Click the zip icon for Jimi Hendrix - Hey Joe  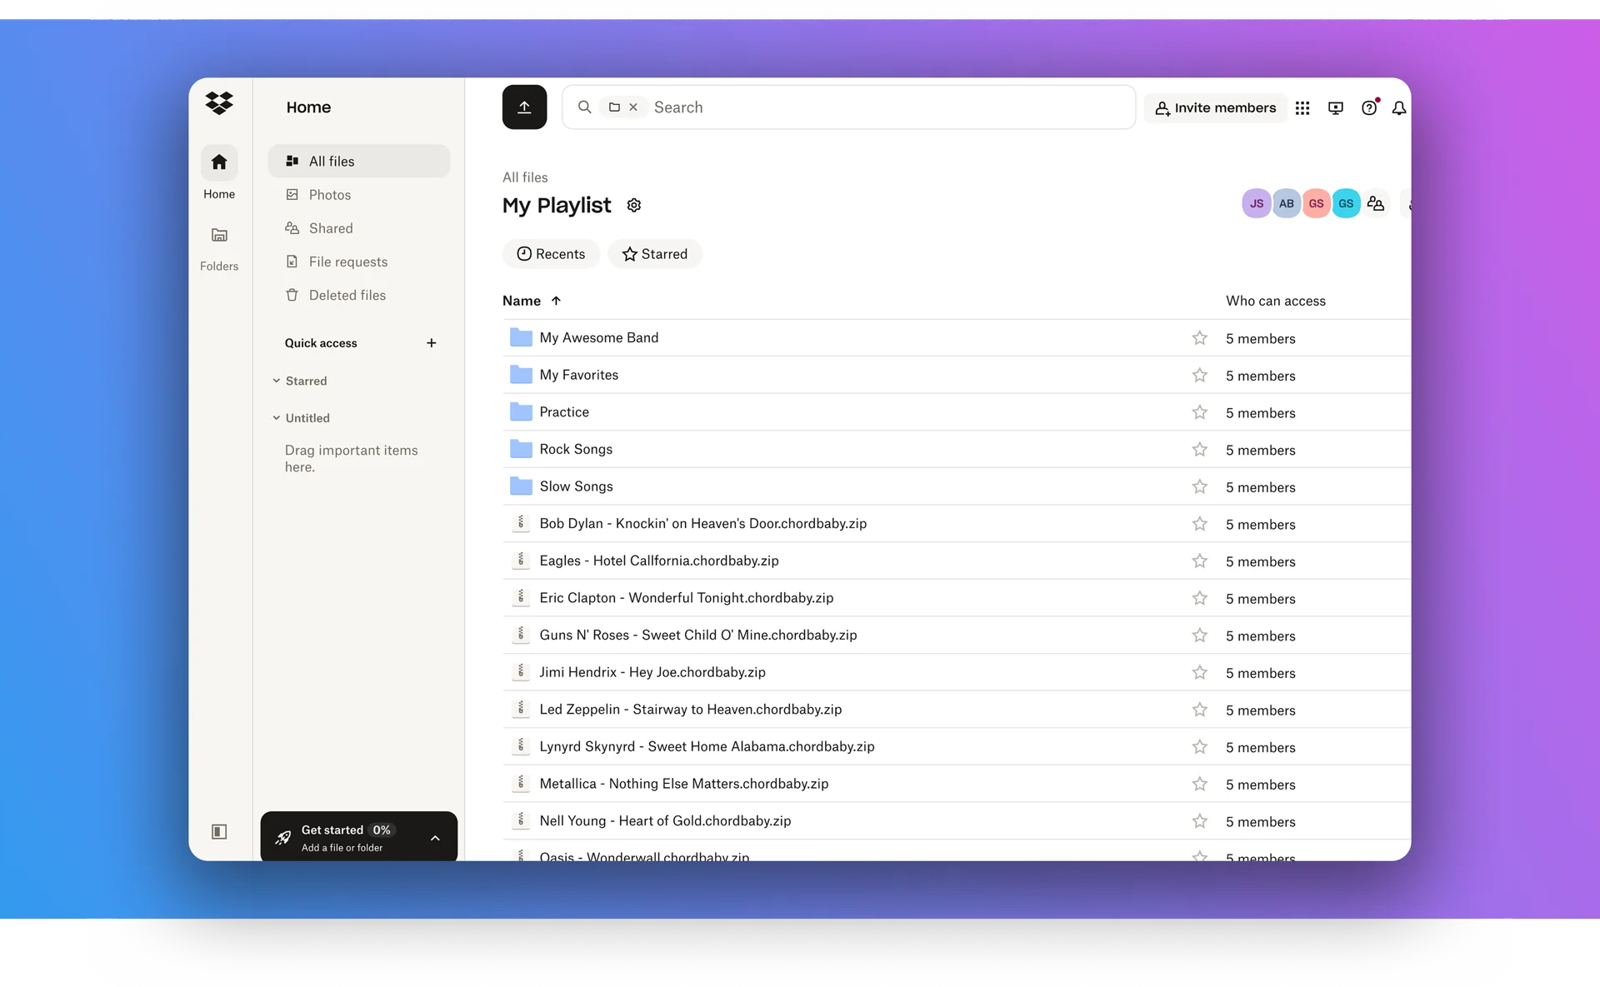click(x=521, y=671)
